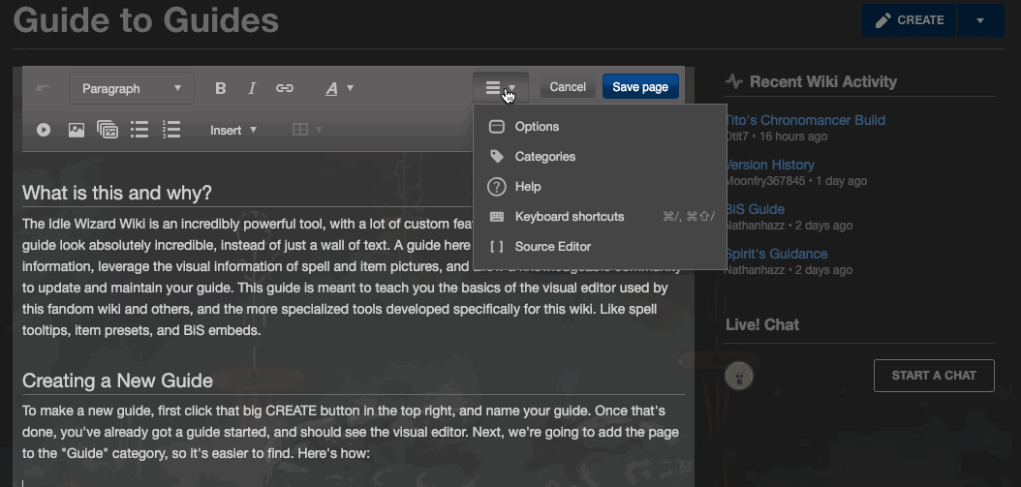This screenshot has width=1021, height=487.
Task: Click the 16 hours ago timestamp
Action: coord(793,137)
